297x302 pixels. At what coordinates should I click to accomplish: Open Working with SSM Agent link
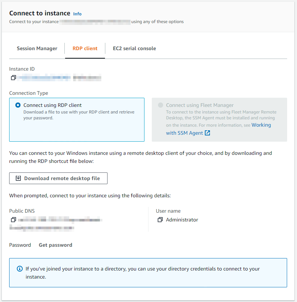(x=218, y=129)
